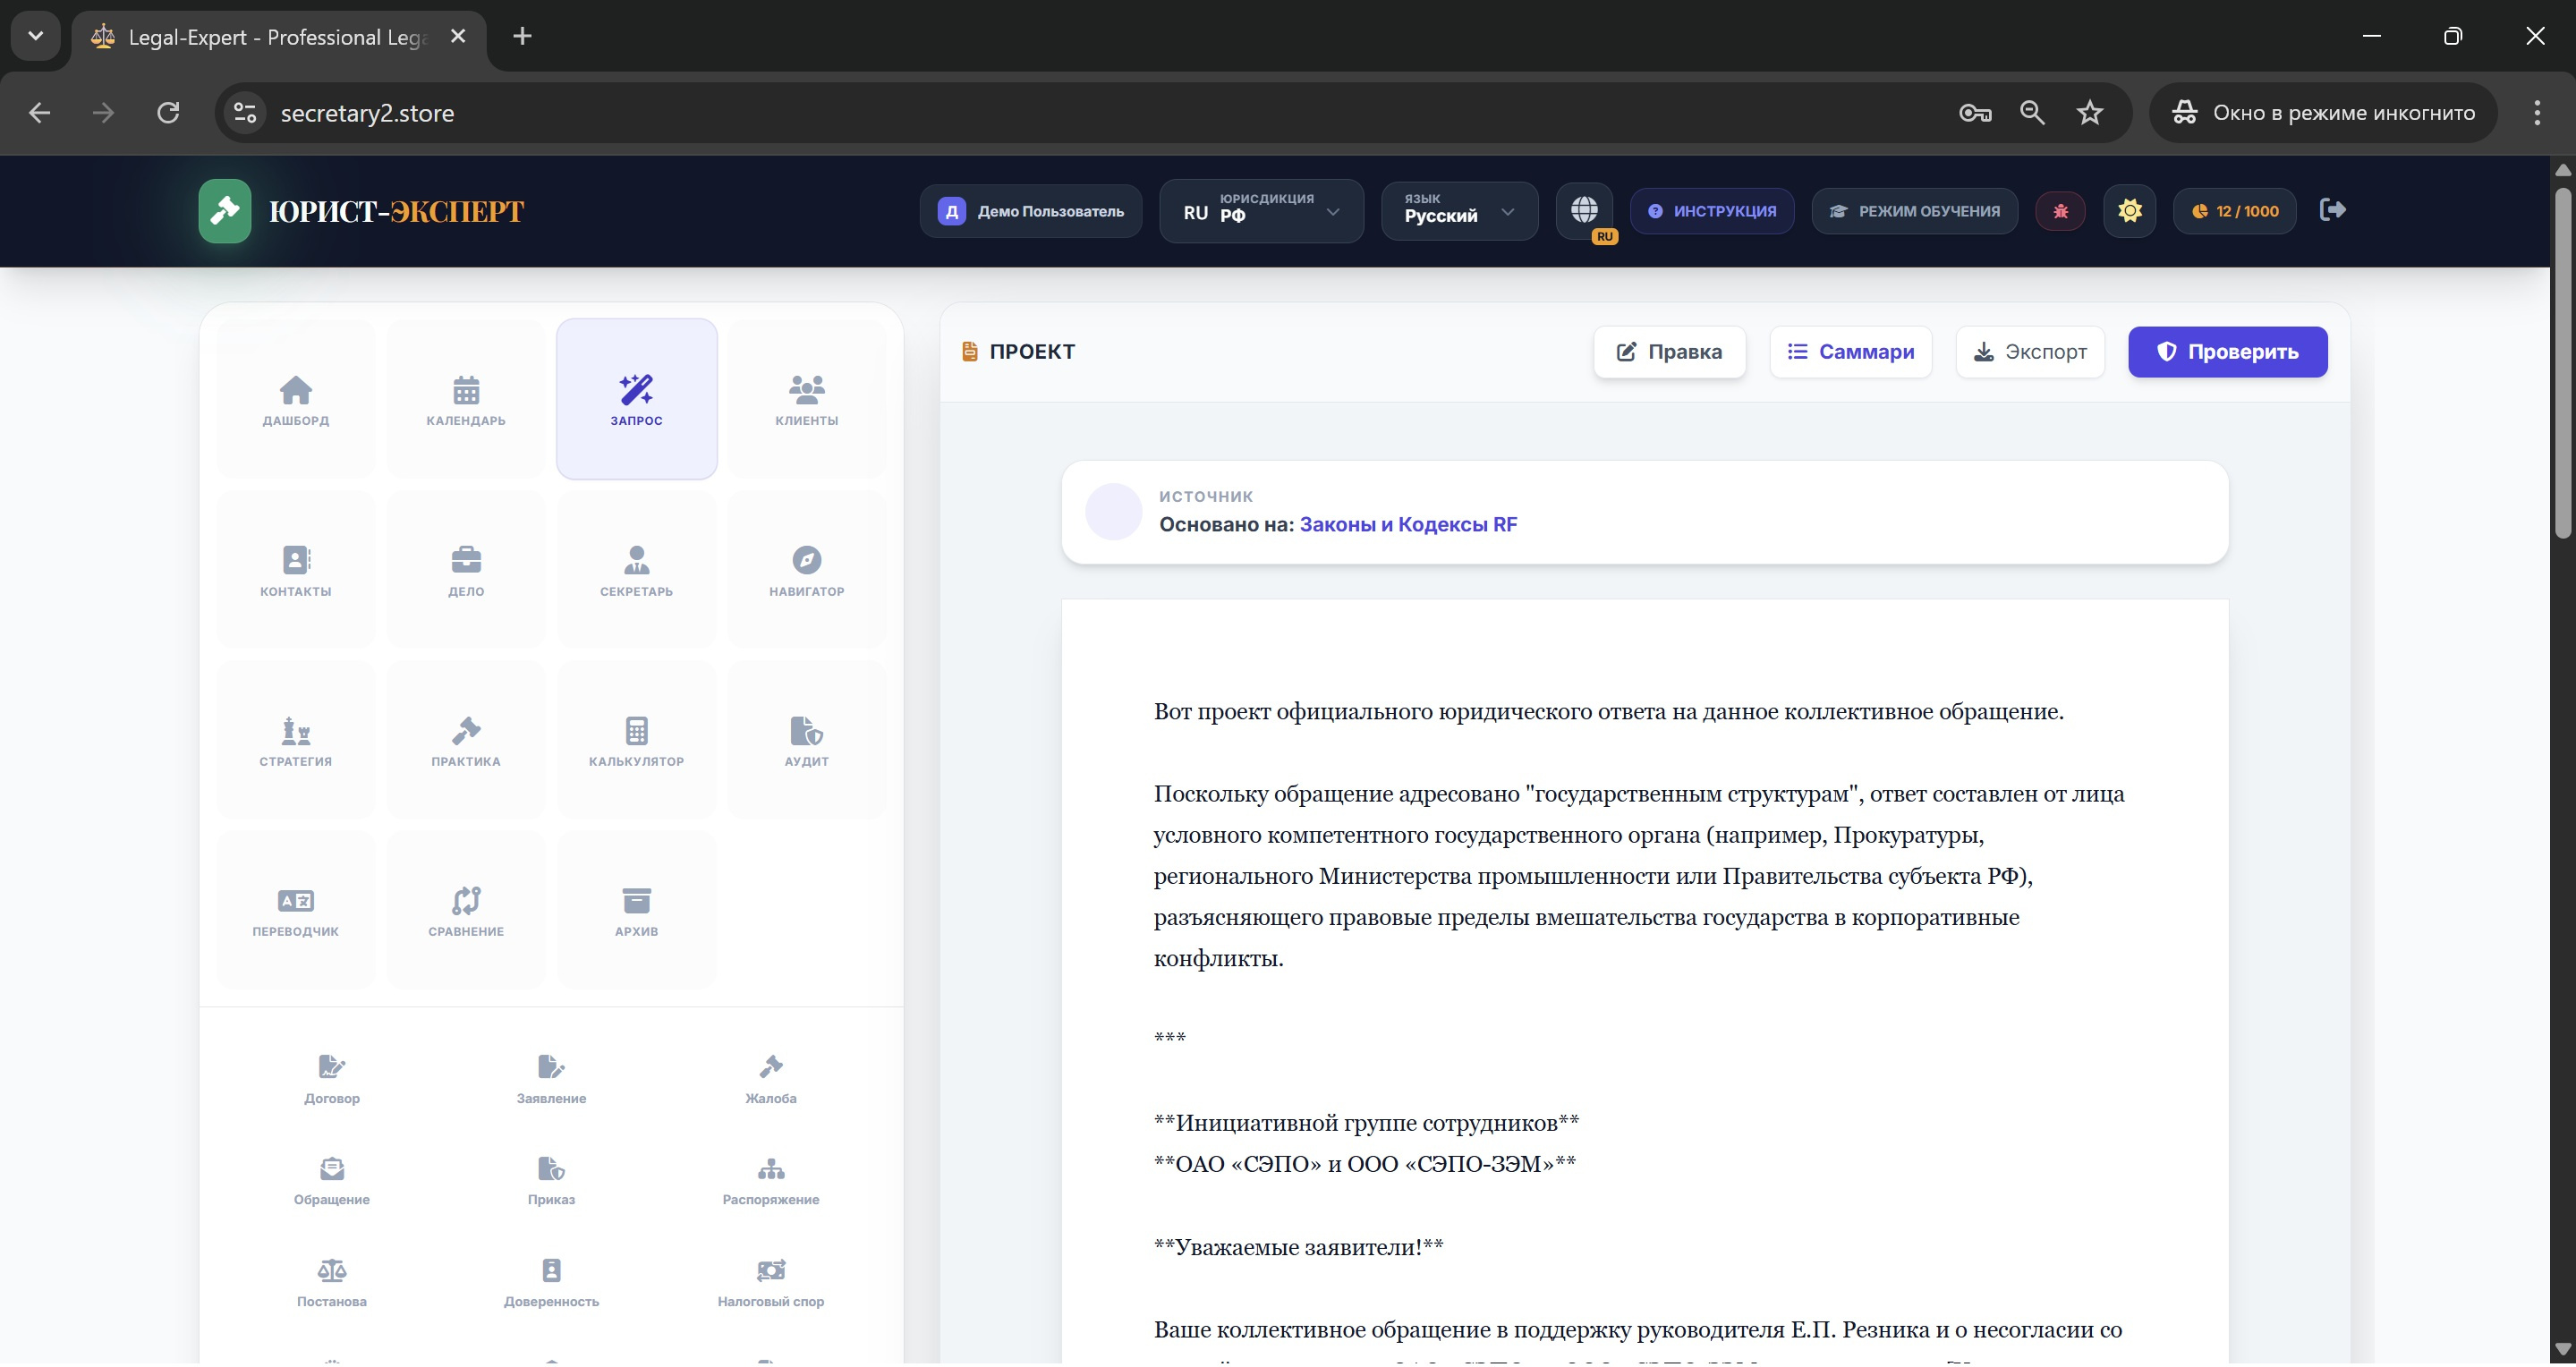The width and height of the screenshot is (2576, 1367).
Task: Expand the Юрисдикция РФ dropdown
Action: (x=1261, y=211)
